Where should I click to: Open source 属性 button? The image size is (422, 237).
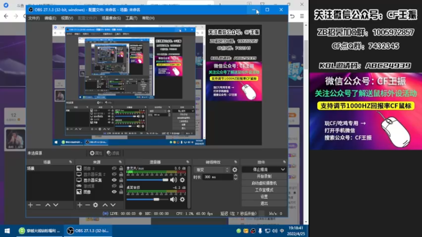pyautogui.click(x=96, y=153)
